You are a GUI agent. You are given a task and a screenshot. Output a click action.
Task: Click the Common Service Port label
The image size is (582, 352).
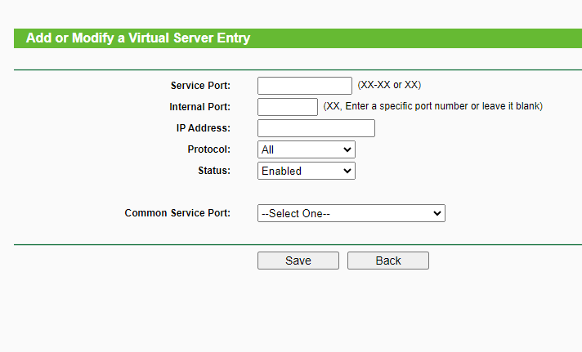[x=177, y=213]
